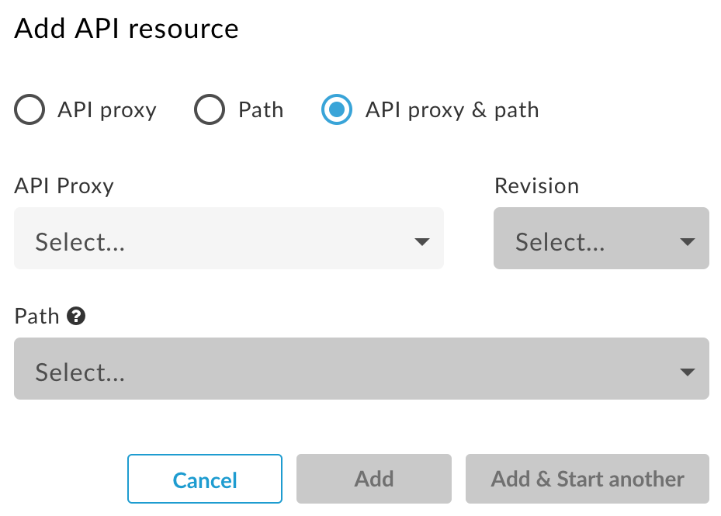Click the "Select..." text in Revision field
721x516 pixels.
point(559,242)
